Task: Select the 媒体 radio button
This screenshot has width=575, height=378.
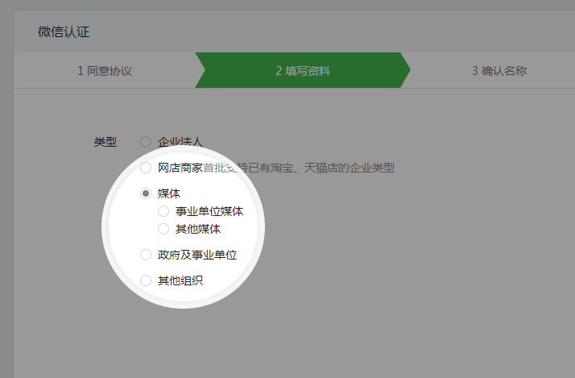Action: pos(146,193)
